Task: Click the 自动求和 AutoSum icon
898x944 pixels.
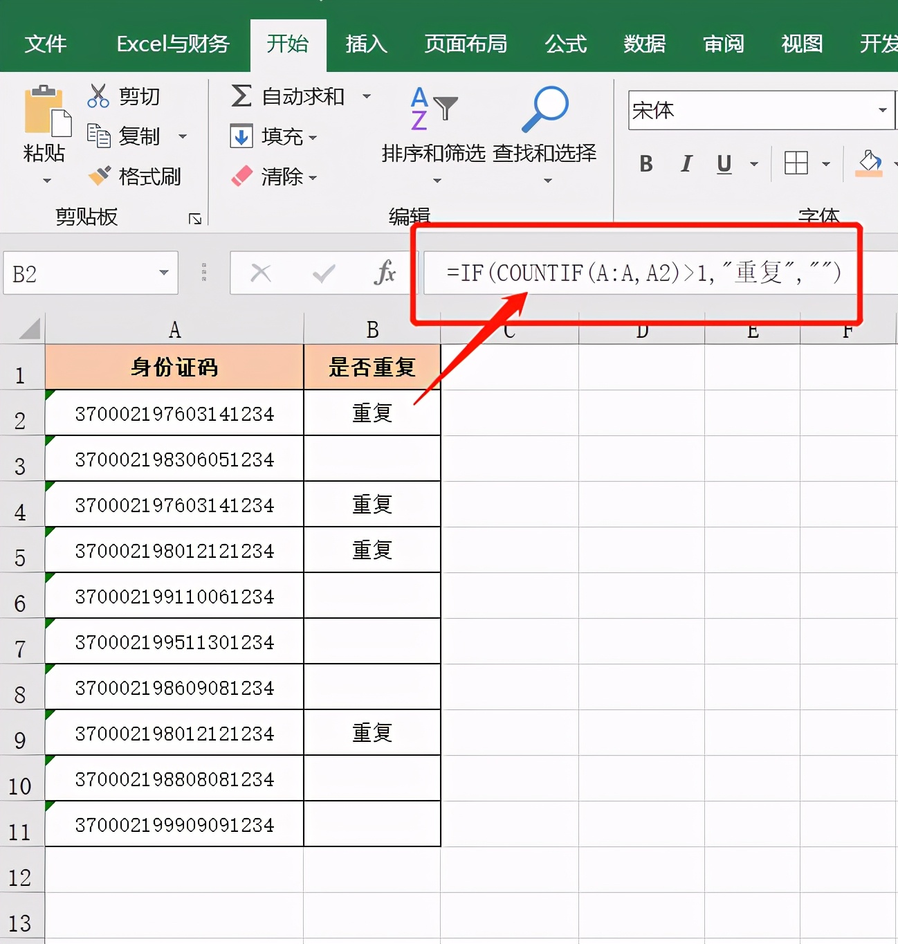Action: click(x=241, y=96)
